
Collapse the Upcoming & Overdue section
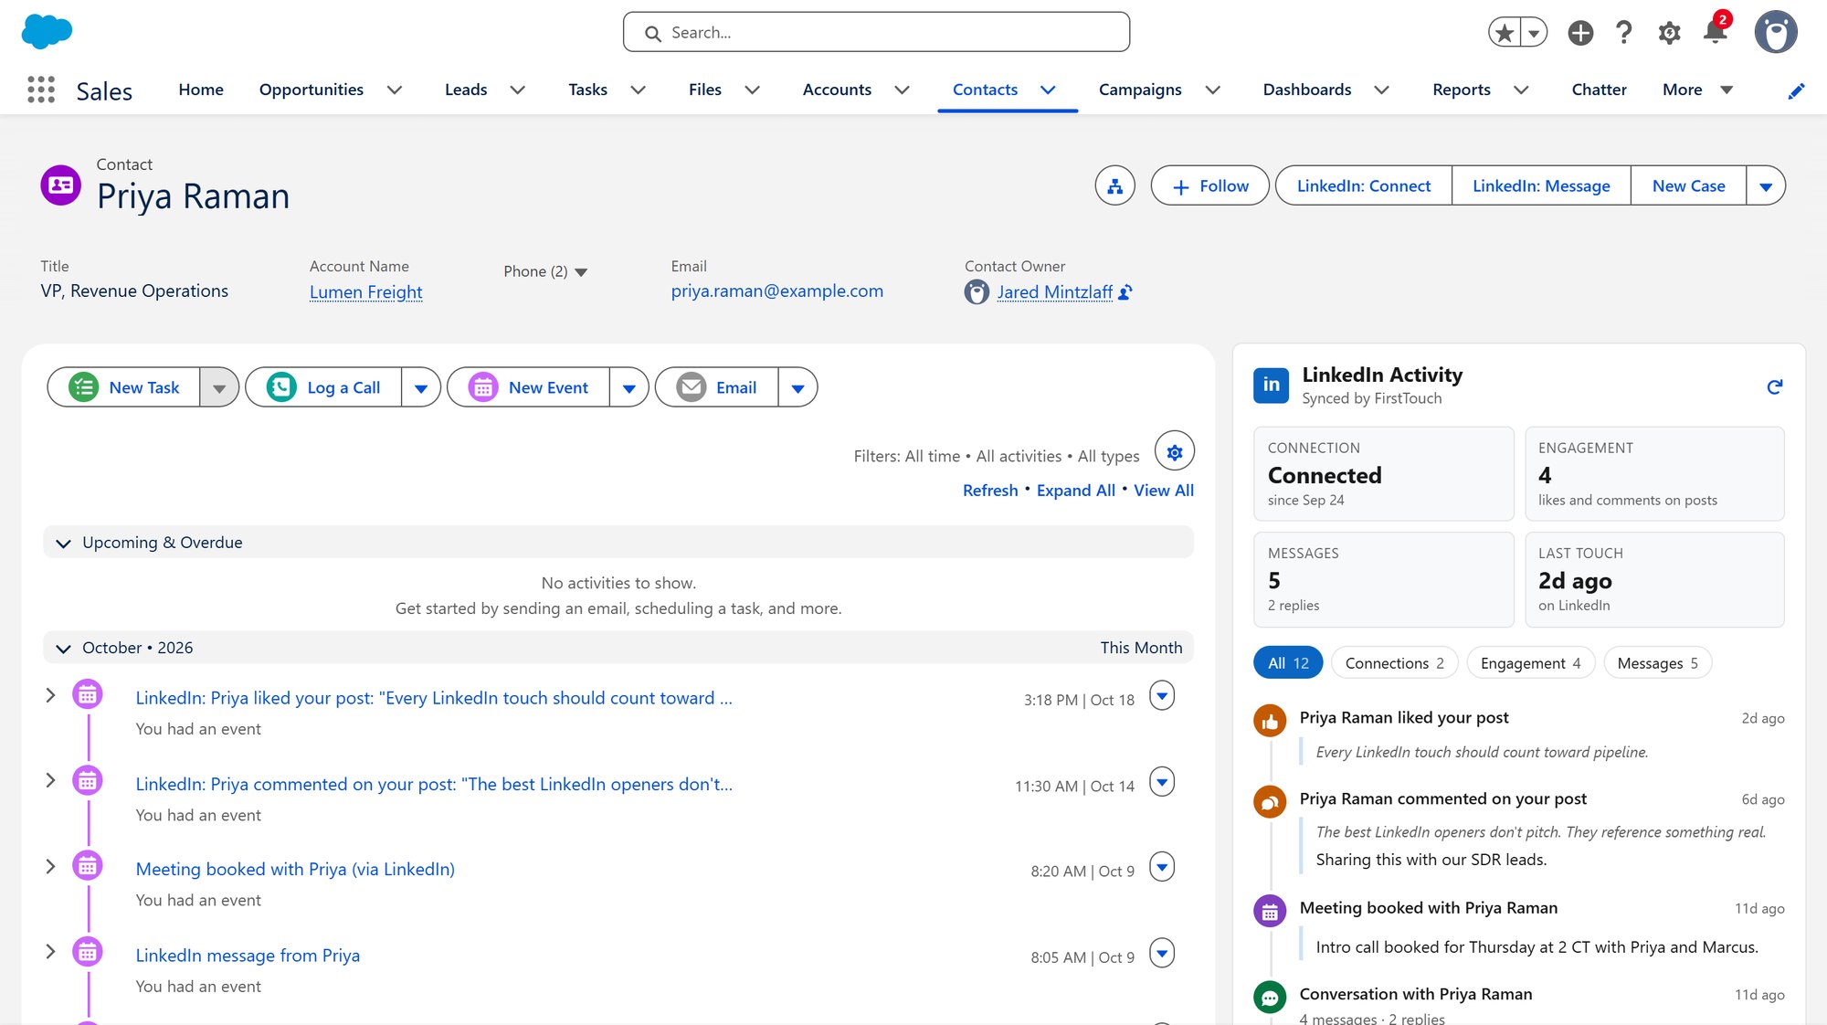click(x=63, y=544)
